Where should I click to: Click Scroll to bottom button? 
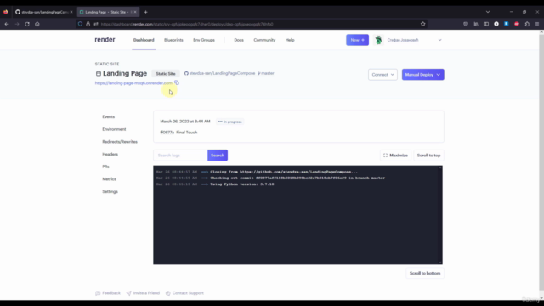click(x=425, y=273)
